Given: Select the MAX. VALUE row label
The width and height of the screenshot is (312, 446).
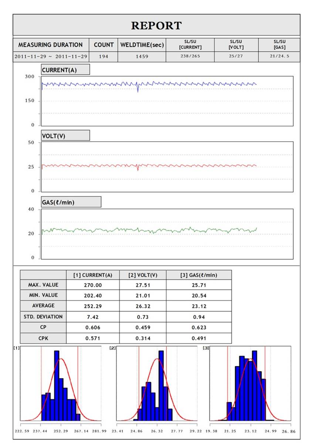Looking at the screenshot, I should pos(43,285).
